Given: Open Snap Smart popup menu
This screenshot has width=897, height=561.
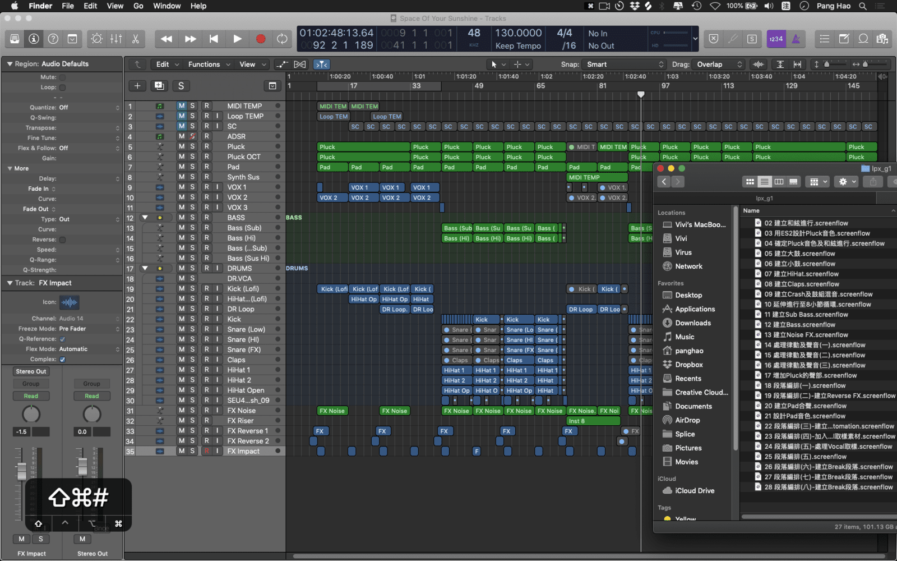Looking at the screenshot, I should [x=623, y=65].
